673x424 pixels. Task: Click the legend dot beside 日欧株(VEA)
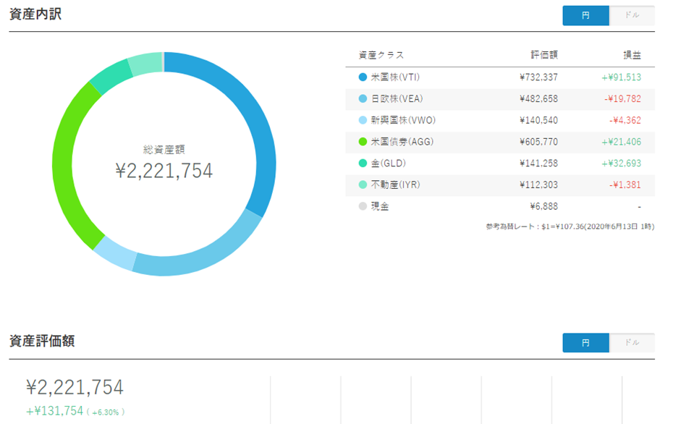click(363, 99)
